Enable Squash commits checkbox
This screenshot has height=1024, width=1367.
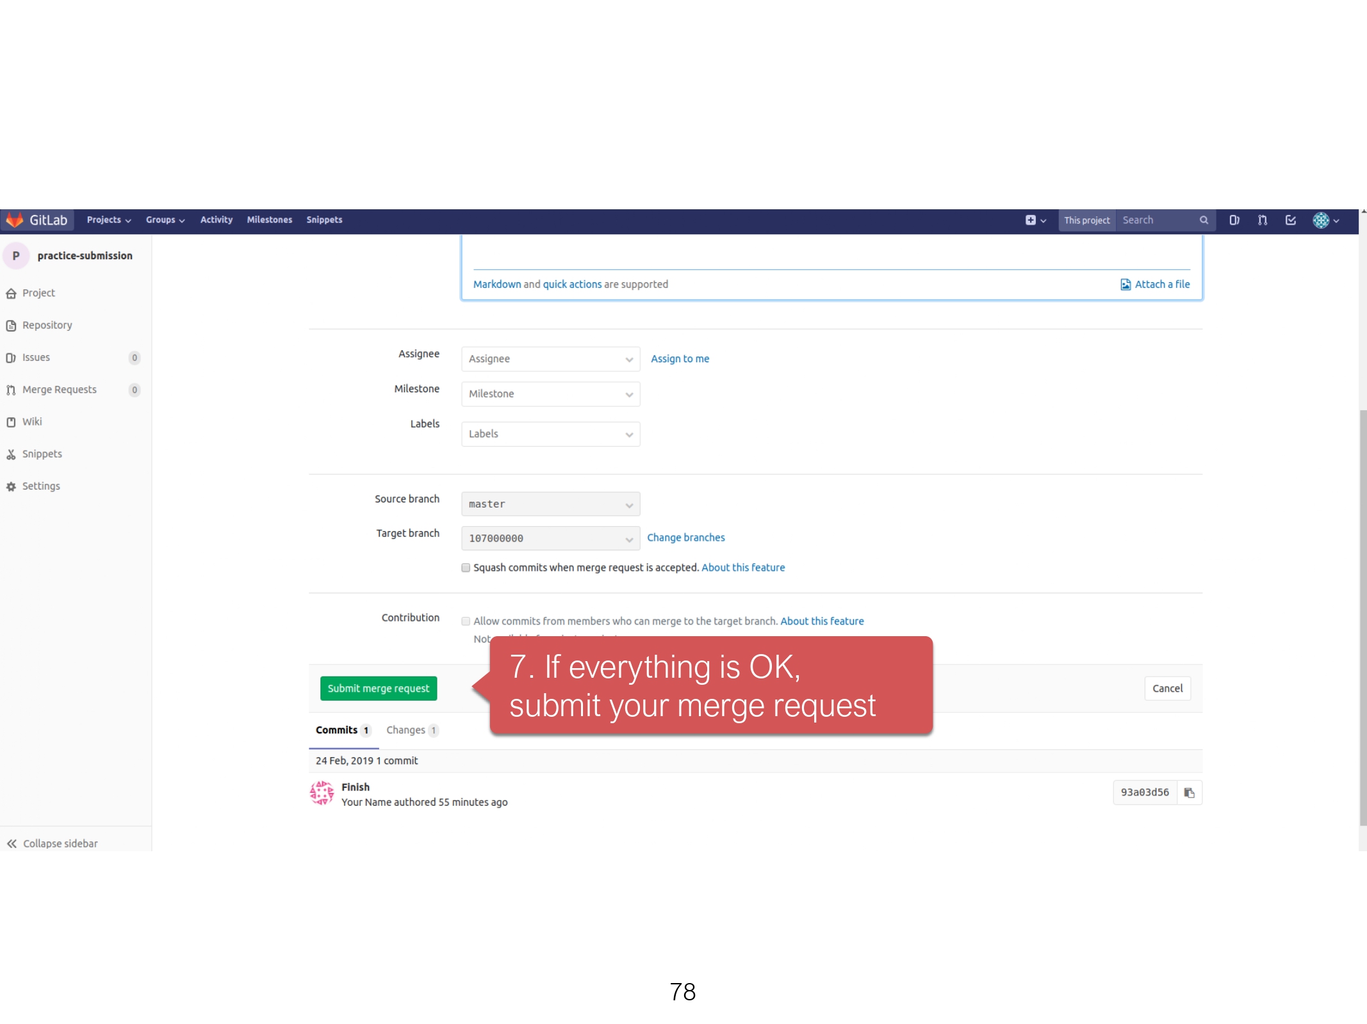466,568
